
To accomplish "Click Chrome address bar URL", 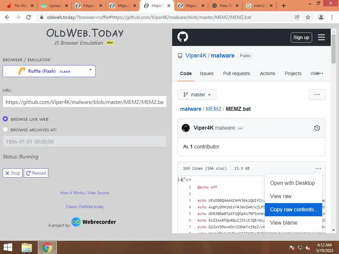I will coord(149,17).
